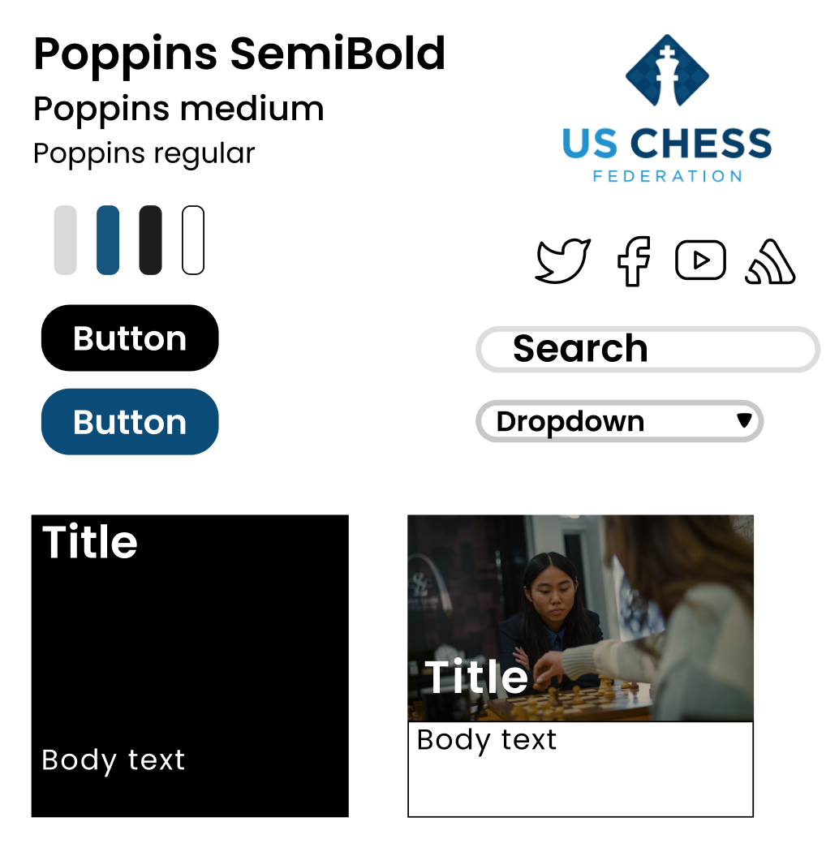Pick the dark charcoal color swatch
The image size is (839, 852).
click(x=150, y=240)
